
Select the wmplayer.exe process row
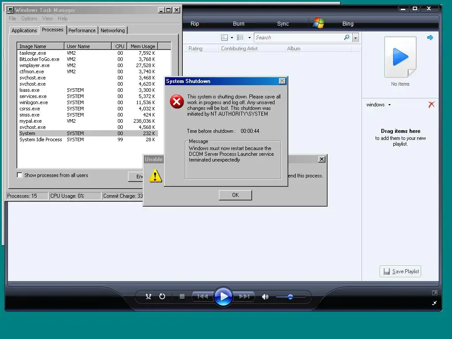coord(88,65)
